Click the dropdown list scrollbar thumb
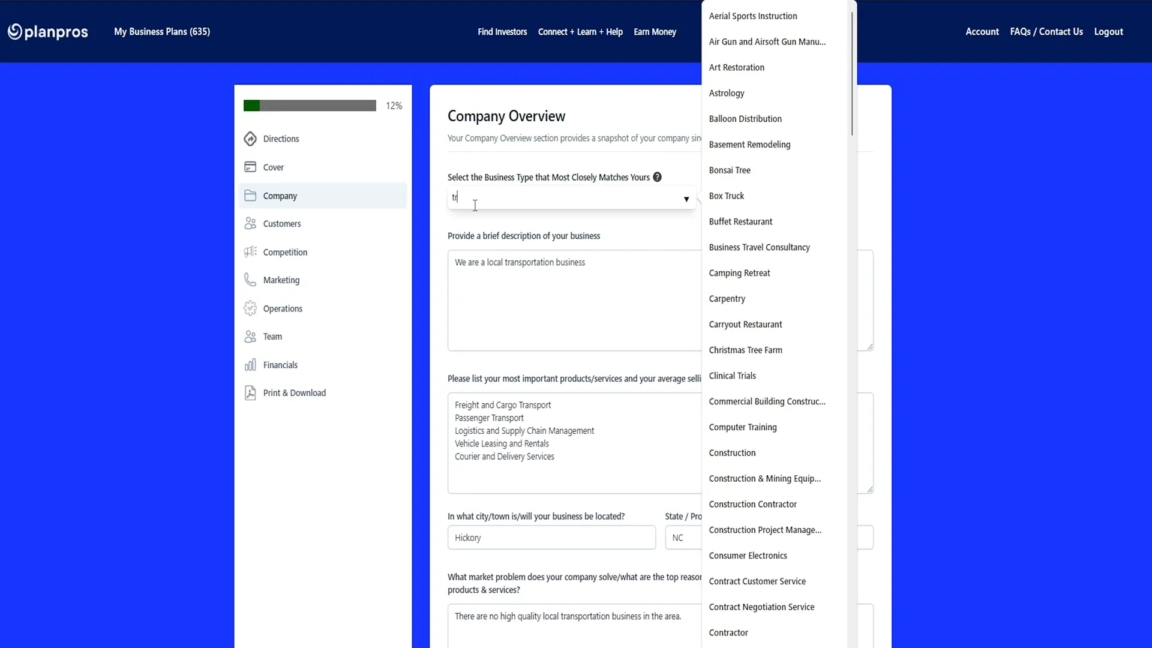1152x648 pixels. click(x=851, y=73)
